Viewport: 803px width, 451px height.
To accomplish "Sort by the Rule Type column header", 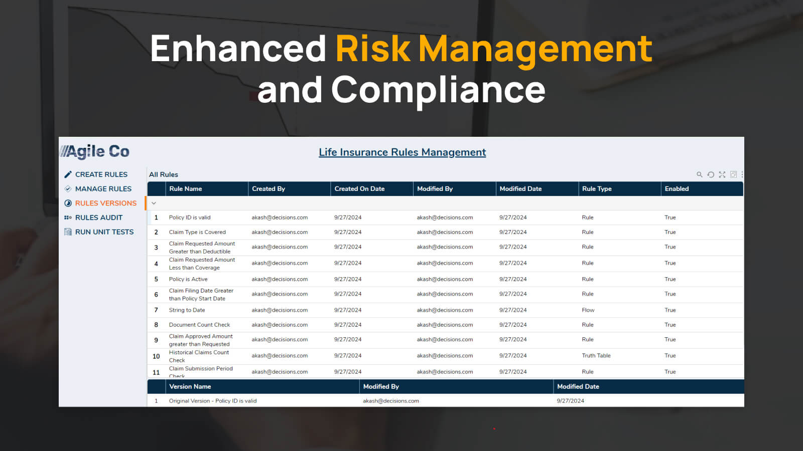I will pos(597,189).
